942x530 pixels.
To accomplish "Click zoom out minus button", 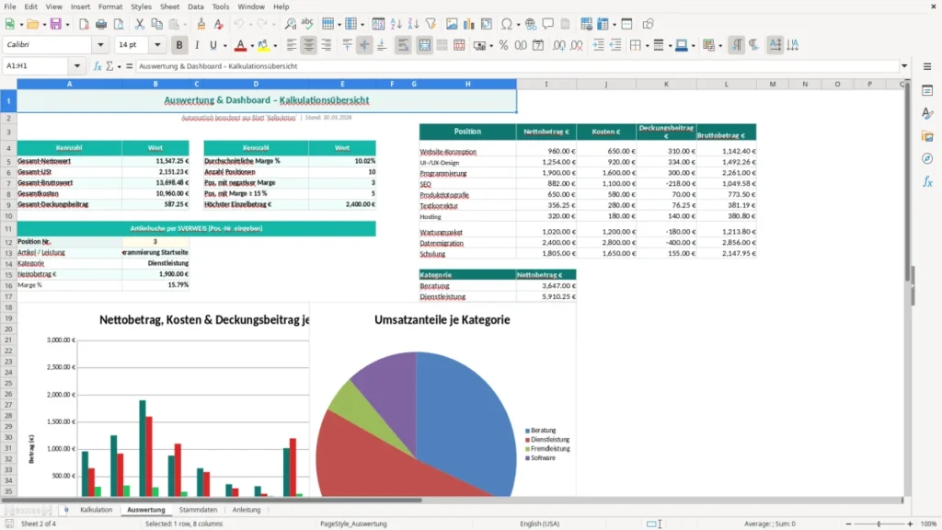I will click(848, 524).
